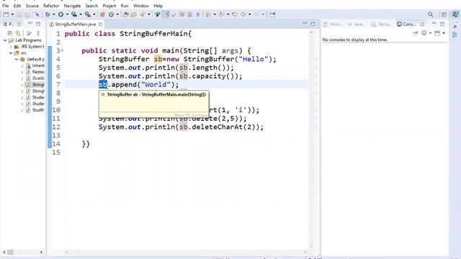Image resolution: width=461 pixels, height=259 pixels.
Task: Open the Run menu
Action: pyautogui.click(x=125, y=6)
